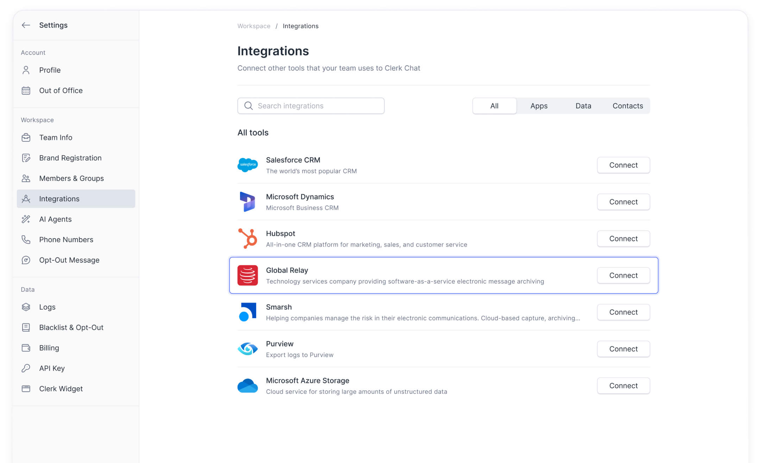This screenshot has height=463, width=761.
Task: Open Clerk Widget settings
Action: pyautogui.click(x=76, y=389)
